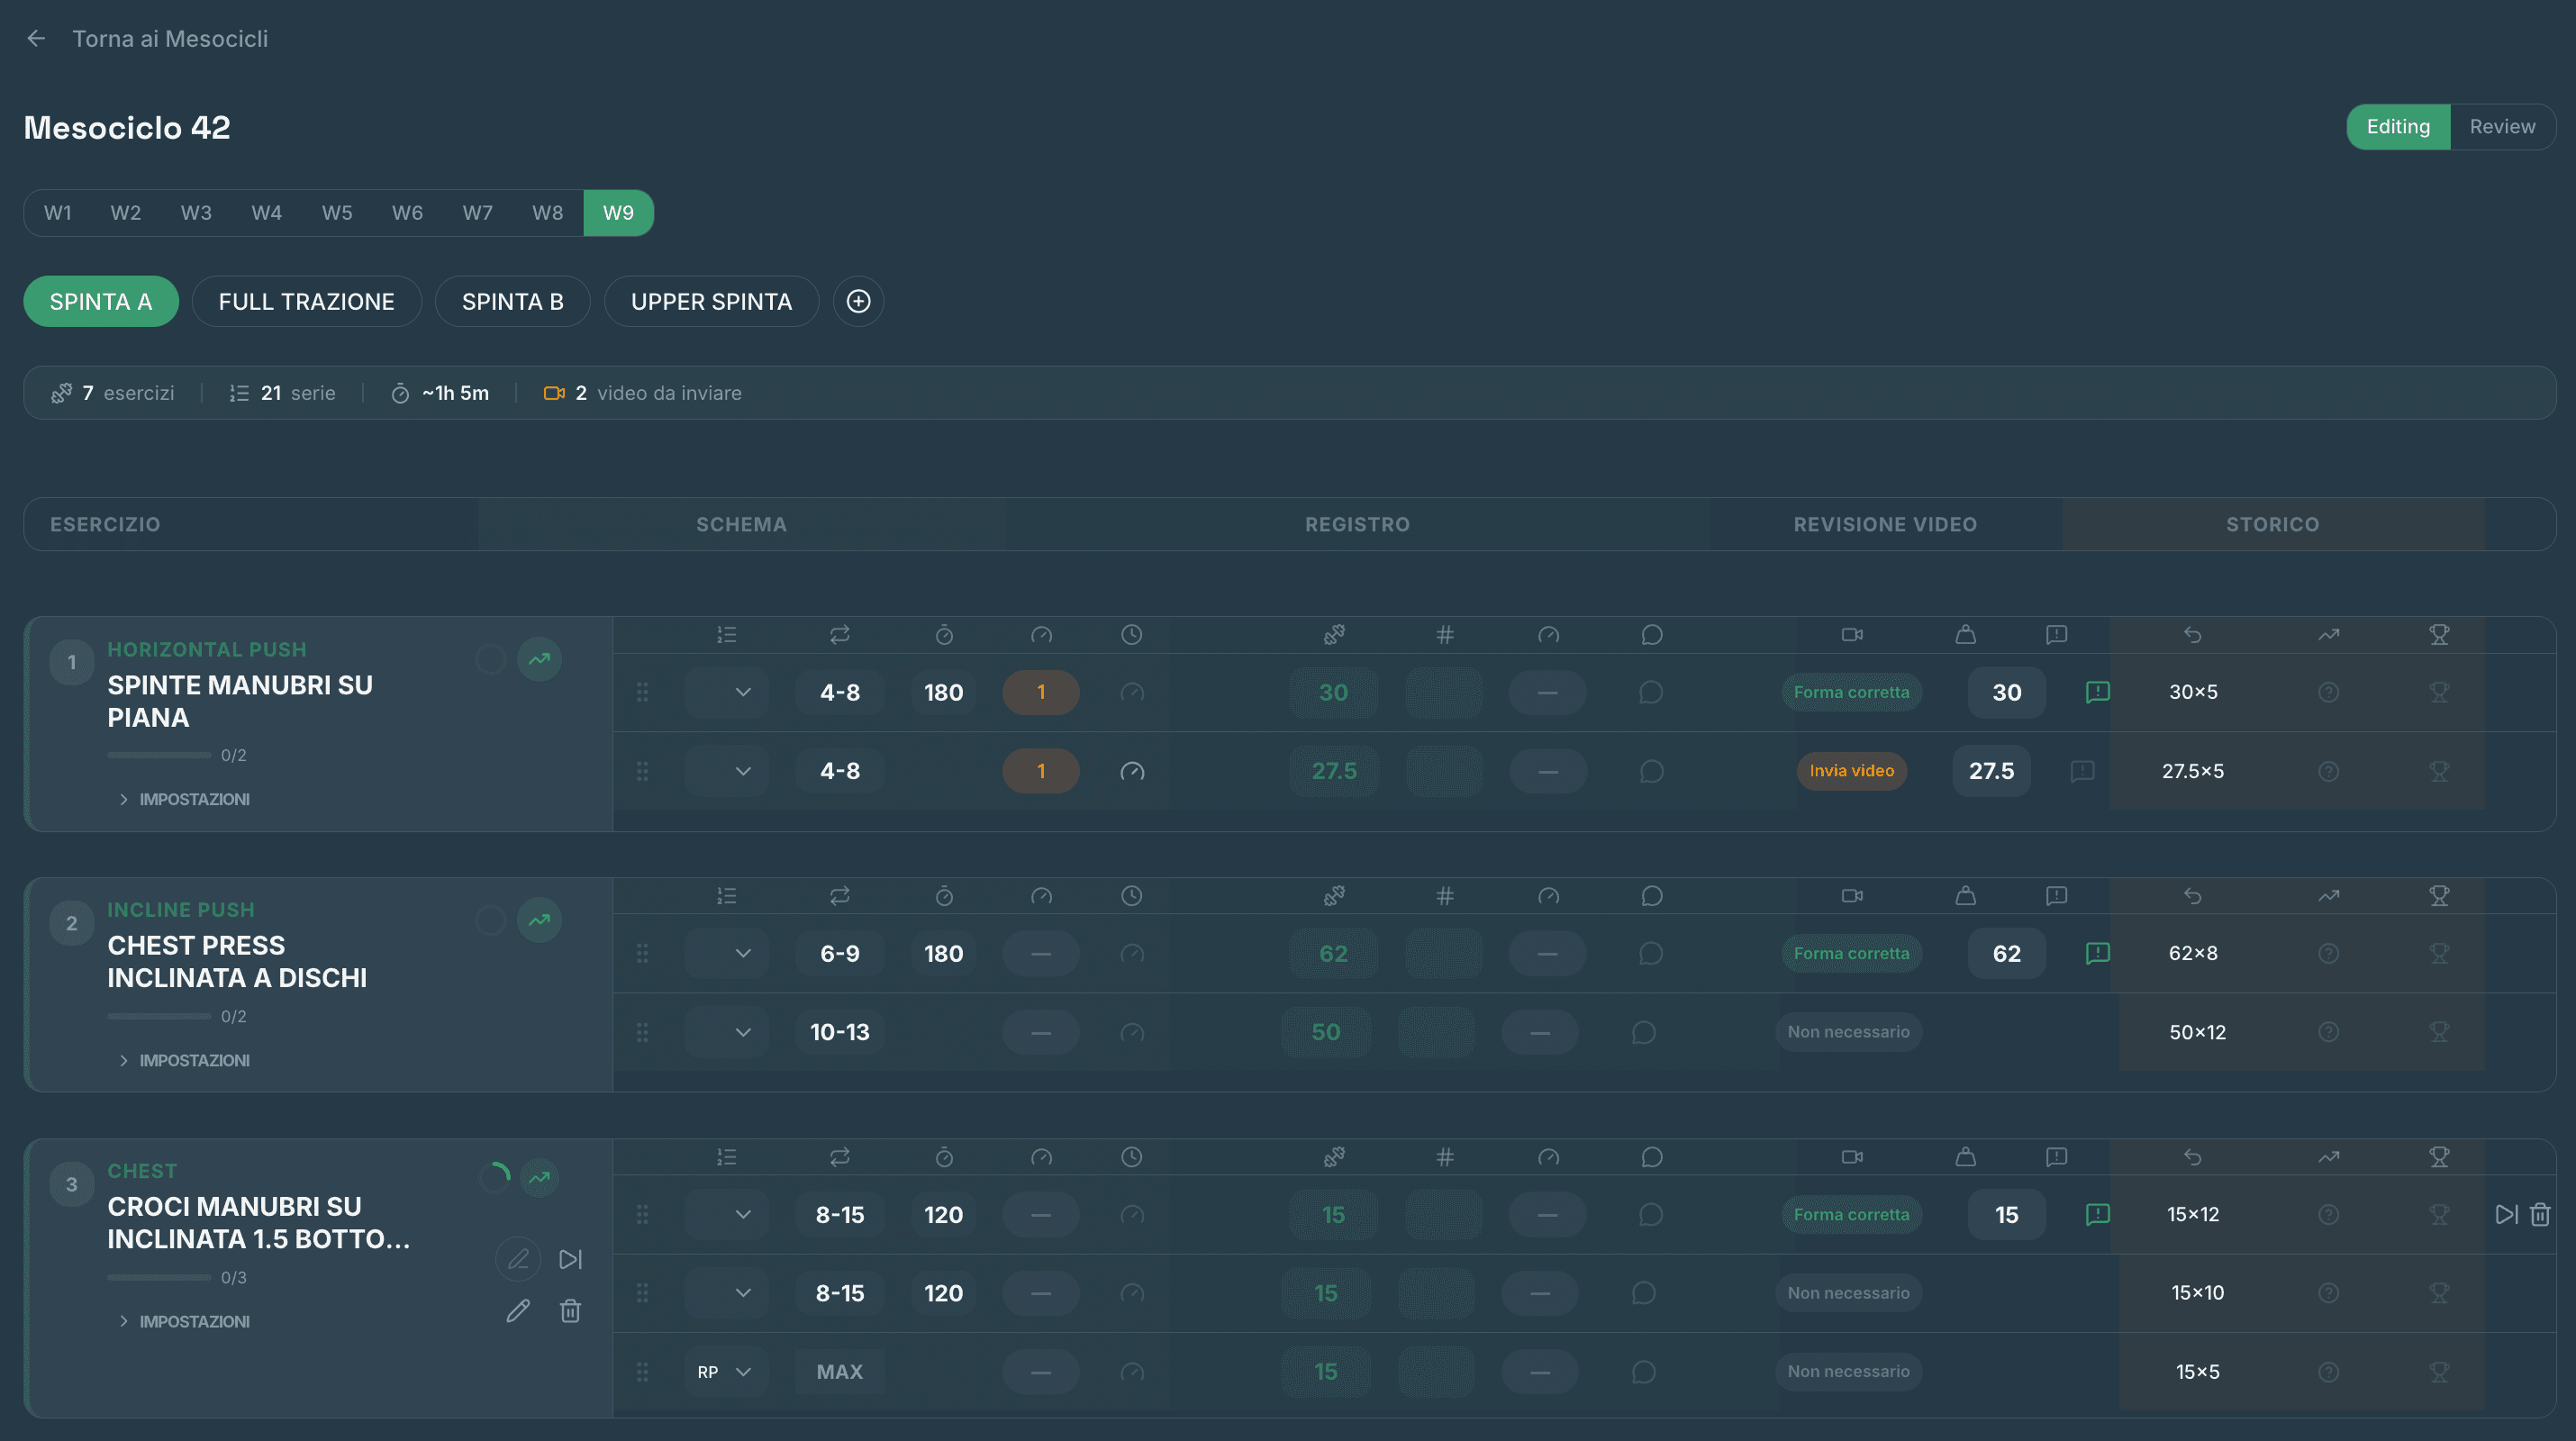2576x1441 pixels.
Task: Go back via the Torna ai Mesocicli arrow
Action: tap(36, 38)
